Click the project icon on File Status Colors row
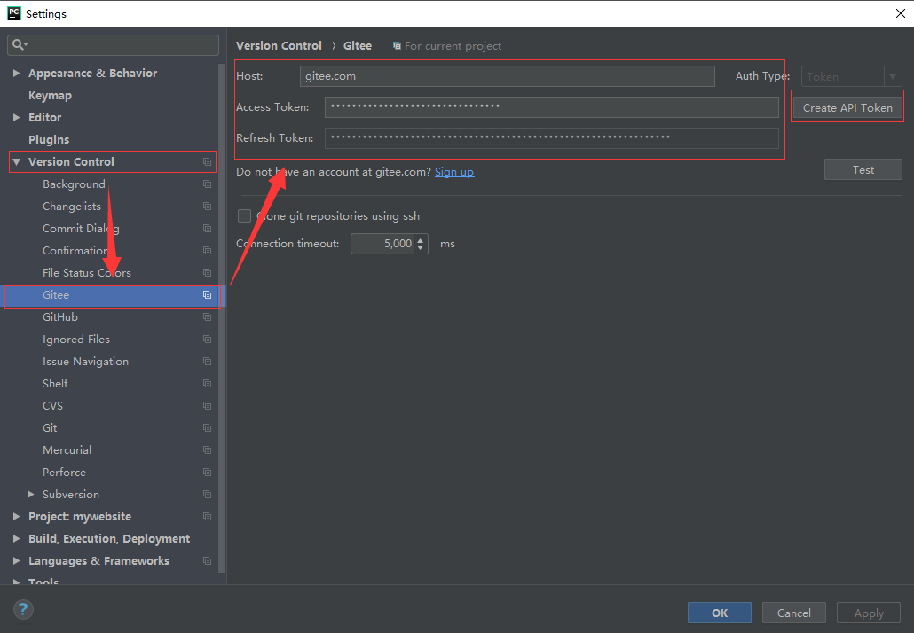The width and height of the screenshot is (914, 633). pyautogui.click(x=207, y=272)
